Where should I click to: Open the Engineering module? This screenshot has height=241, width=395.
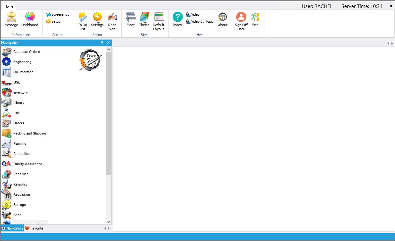click(x=17, y=62)
